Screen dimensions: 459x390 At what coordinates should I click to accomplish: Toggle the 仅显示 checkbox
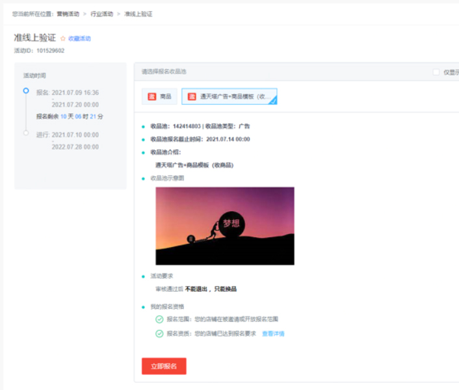pyautogui.click(x=436, y=72)
